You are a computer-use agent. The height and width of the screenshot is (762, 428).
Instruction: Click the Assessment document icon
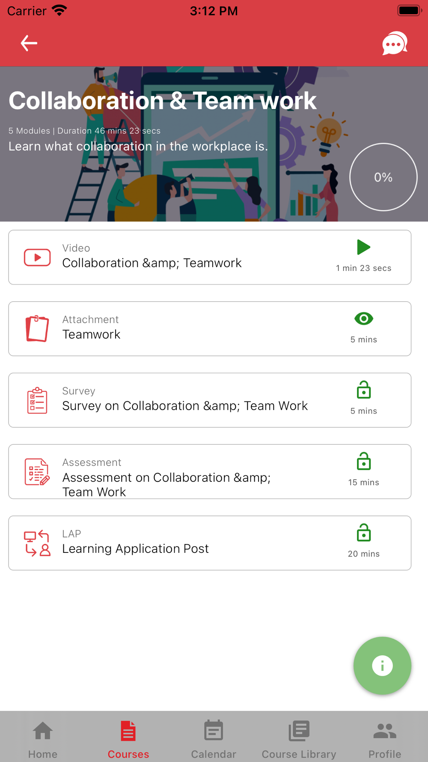(x=37, y=472)
